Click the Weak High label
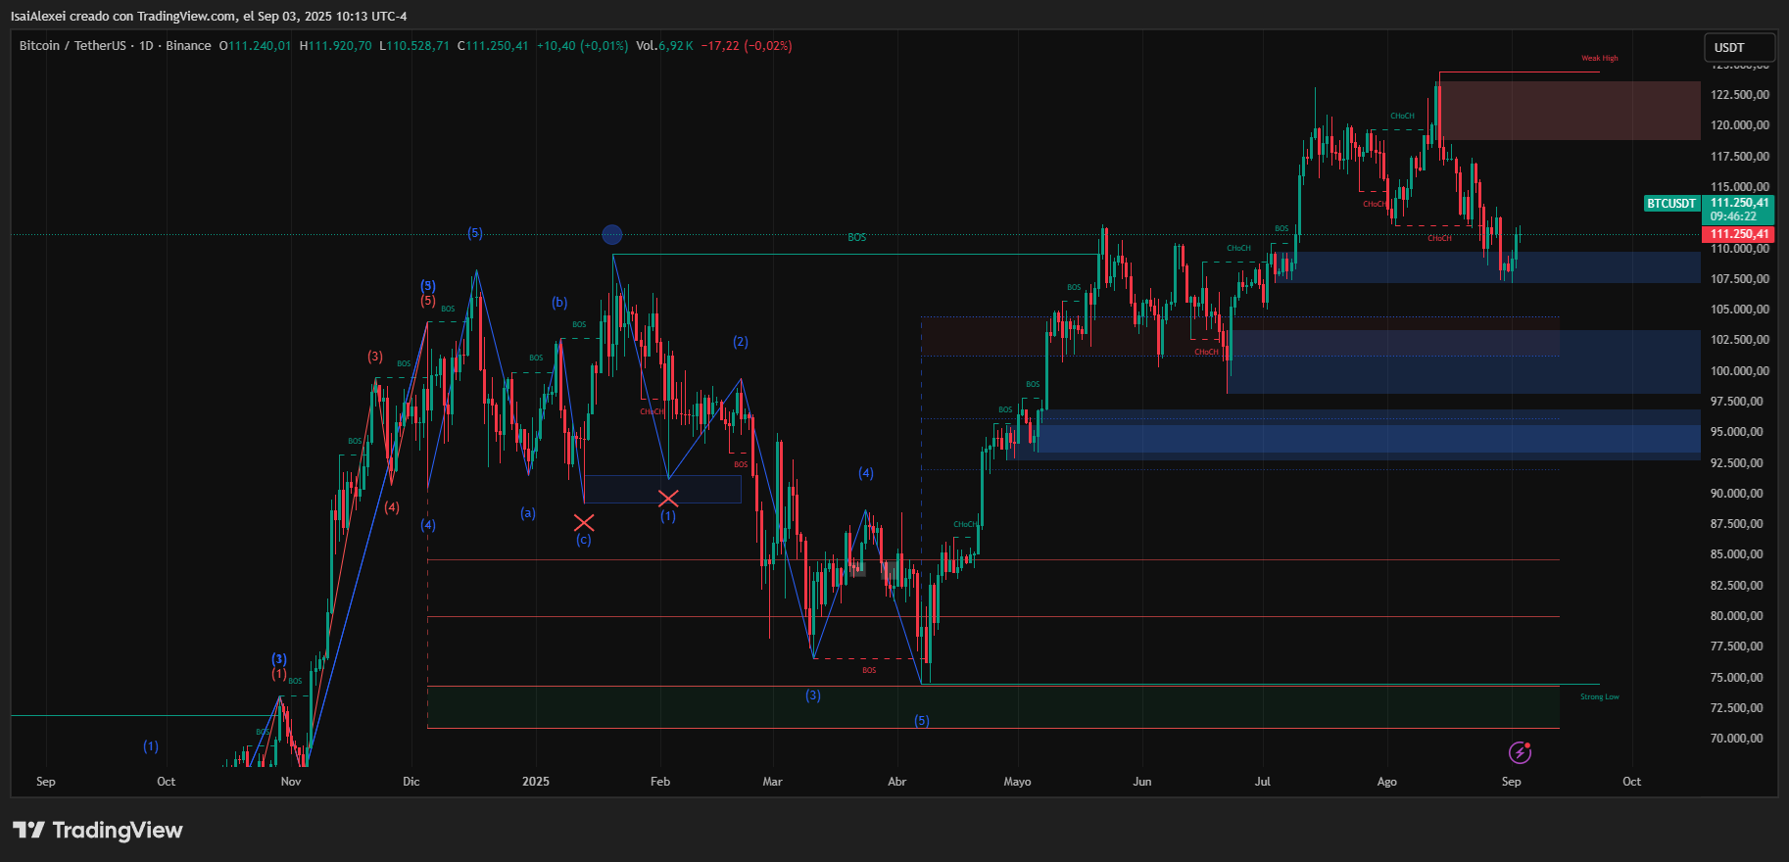Screen dimensions: 1789x862 click(1599, 59)
